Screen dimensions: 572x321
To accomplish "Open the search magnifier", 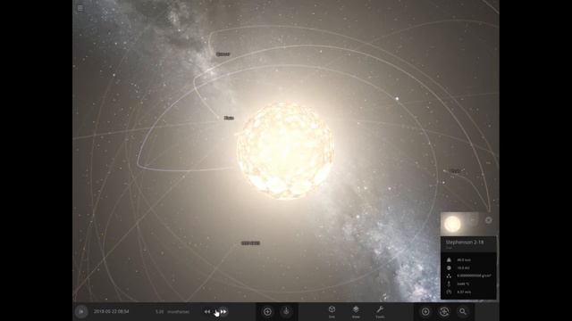I will 463,311.
